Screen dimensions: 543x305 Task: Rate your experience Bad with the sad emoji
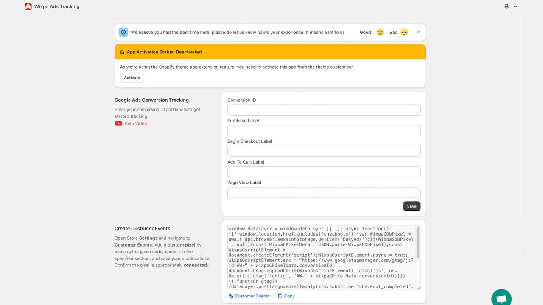404,32
